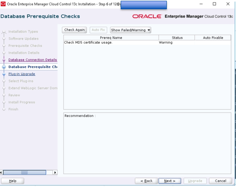Click the Plug-in Upgrade step bullet
The height and width of the screenshot is (187, 237).
click(4, 74)
